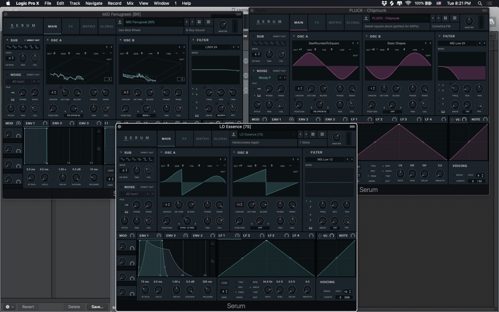Click EDIT on OSC A in LD Essence
Viewport: 499px width, 312px height.
pos(223,172)
